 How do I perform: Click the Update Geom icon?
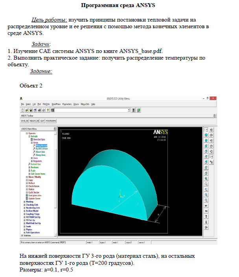click(x=27, y=199)
